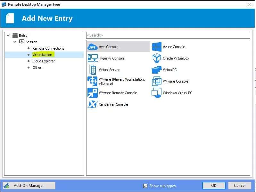Screen dimensions: 256x192
Task: Collapse the Session tree node
Action: (15, 42)
